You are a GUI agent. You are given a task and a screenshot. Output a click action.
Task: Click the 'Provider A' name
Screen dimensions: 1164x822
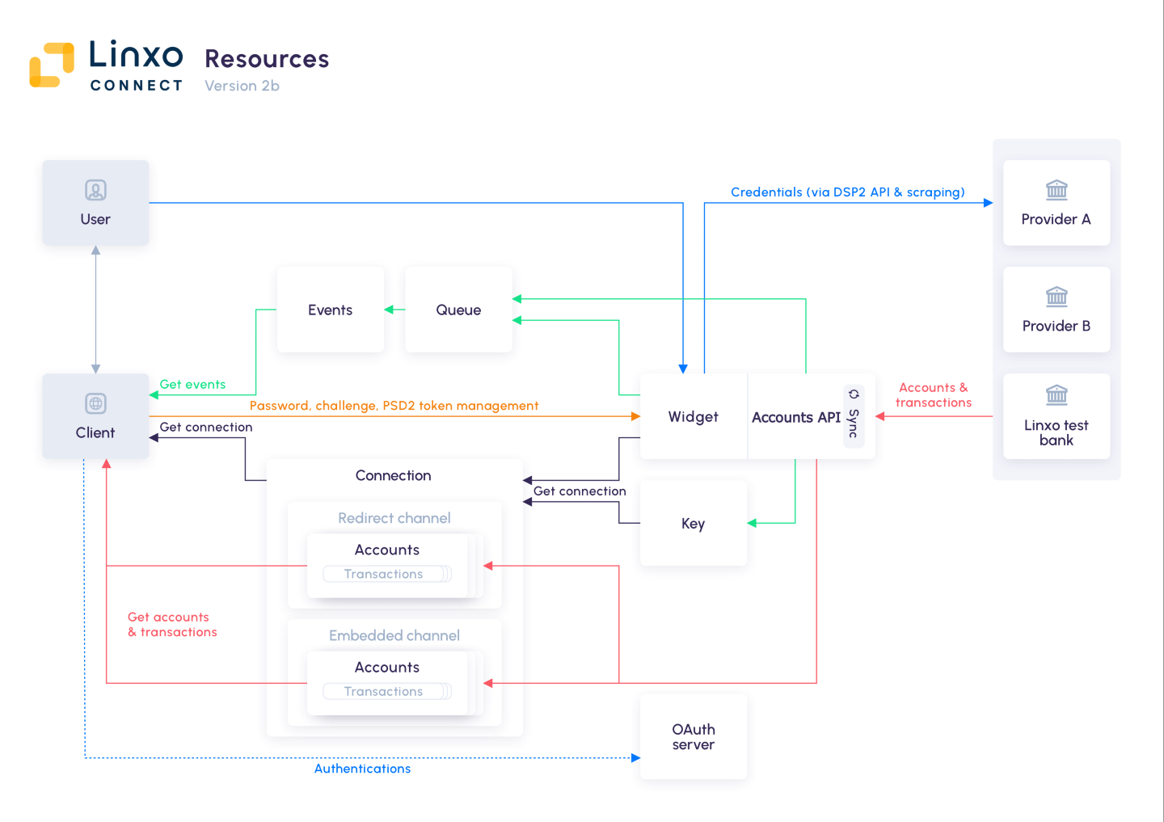click(x=1056, y=219)
